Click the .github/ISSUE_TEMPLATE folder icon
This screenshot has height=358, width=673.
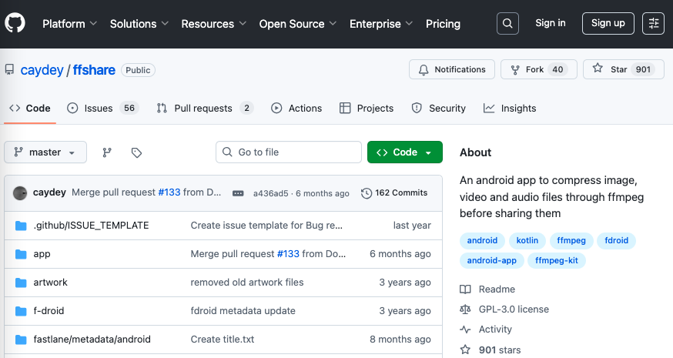click(21, 226)
